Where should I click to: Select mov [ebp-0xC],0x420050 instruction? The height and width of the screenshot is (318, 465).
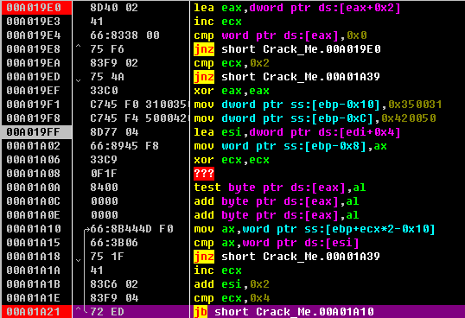[x=315, y=118]
